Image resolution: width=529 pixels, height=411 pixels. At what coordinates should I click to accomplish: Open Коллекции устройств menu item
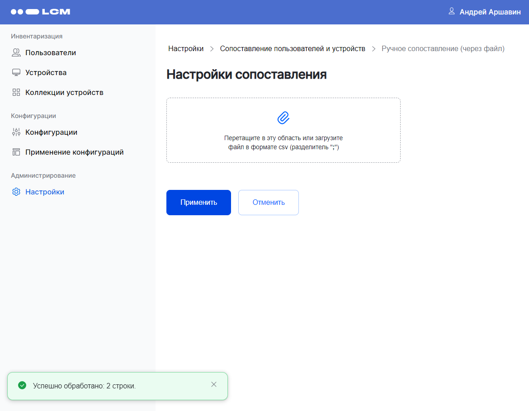tap(64, 93)
